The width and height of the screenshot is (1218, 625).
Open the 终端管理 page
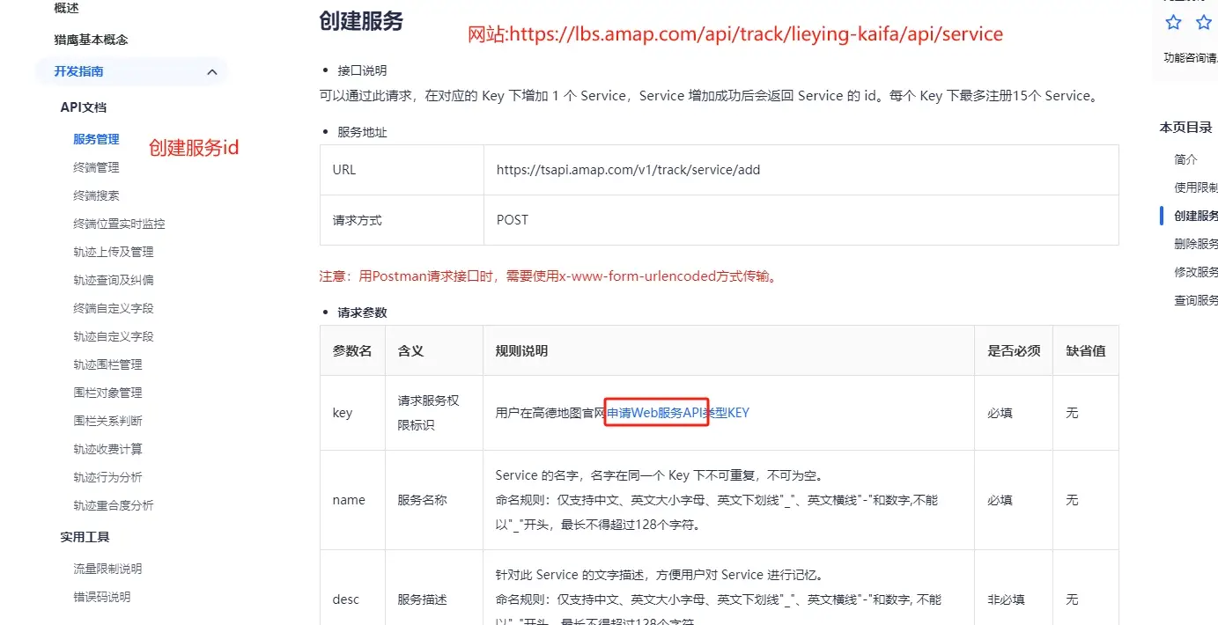(x=96, y=167)
